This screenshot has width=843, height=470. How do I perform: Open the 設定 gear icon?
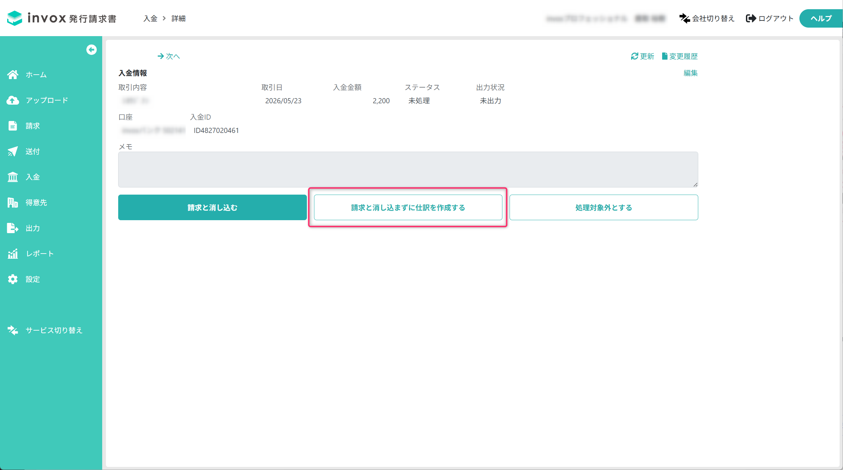coord(13,279)
